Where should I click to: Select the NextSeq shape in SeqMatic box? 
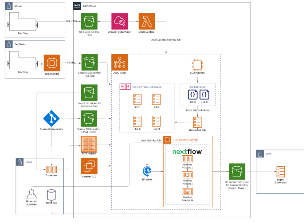point(23,60)
